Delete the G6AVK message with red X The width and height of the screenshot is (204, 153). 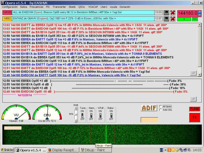point(173,19)
